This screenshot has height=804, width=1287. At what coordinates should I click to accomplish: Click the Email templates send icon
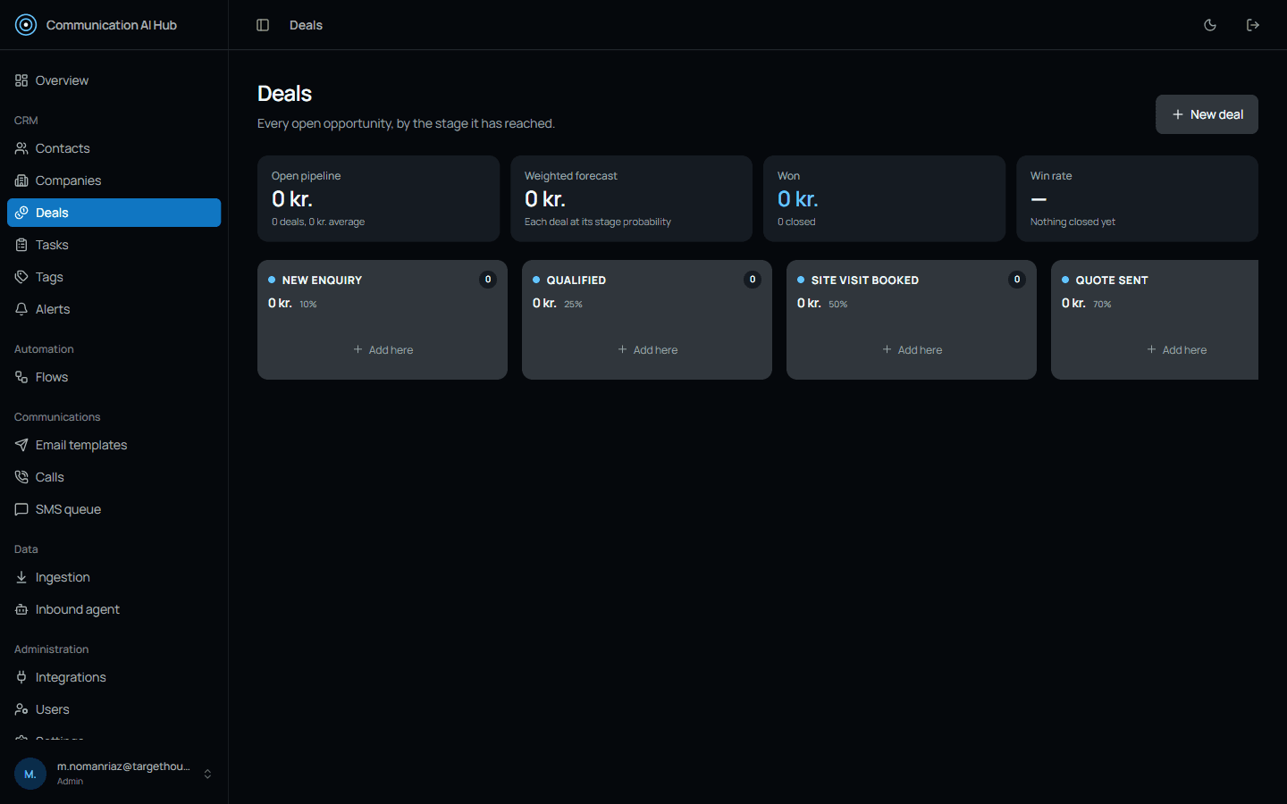pos(21,445)
